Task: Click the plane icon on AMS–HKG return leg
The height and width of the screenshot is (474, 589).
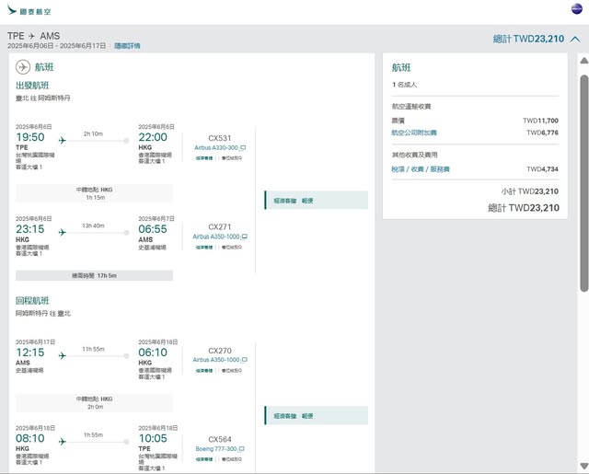Action: point(63,355)
